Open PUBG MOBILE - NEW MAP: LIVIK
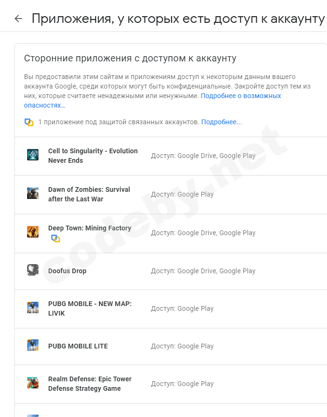This screenshot has height=417, width=327. coord(90,308)
